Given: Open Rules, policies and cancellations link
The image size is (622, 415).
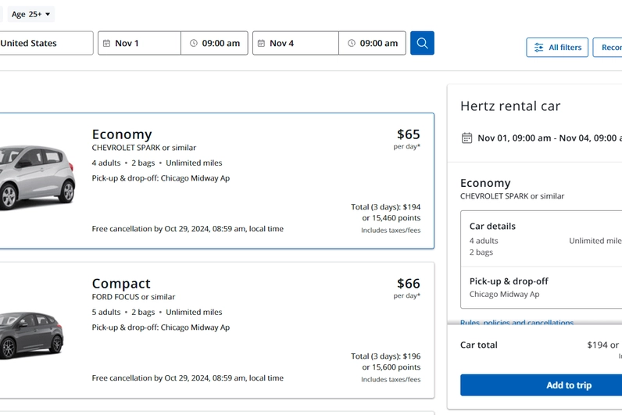Looking at the screenshot, I should tap(517, 323).
